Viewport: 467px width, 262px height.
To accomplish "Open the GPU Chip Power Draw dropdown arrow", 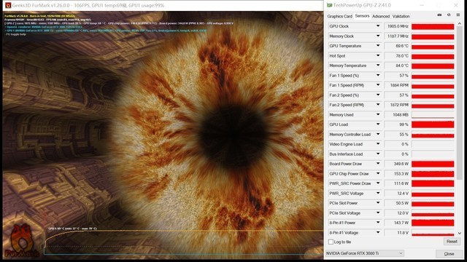I will [378, 173].
